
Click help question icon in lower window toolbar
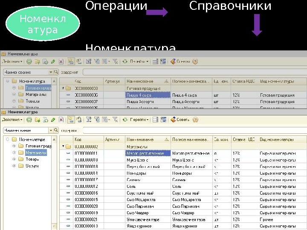coord(195,120)
